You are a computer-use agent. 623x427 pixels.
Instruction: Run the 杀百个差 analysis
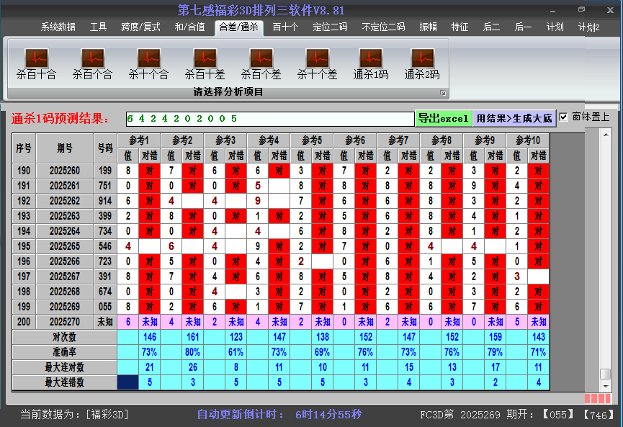(261, 58)
